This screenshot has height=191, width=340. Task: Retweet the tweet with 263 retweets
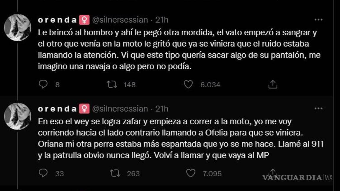pos(115,173)
